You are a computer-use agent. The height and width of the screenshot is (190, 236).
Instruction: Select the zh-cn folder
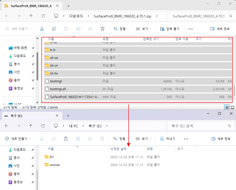click(138, 65)
